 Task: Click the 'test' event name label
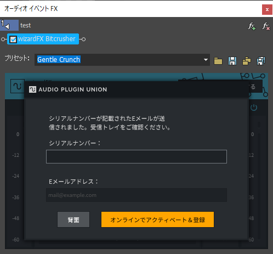pos(25,25)
